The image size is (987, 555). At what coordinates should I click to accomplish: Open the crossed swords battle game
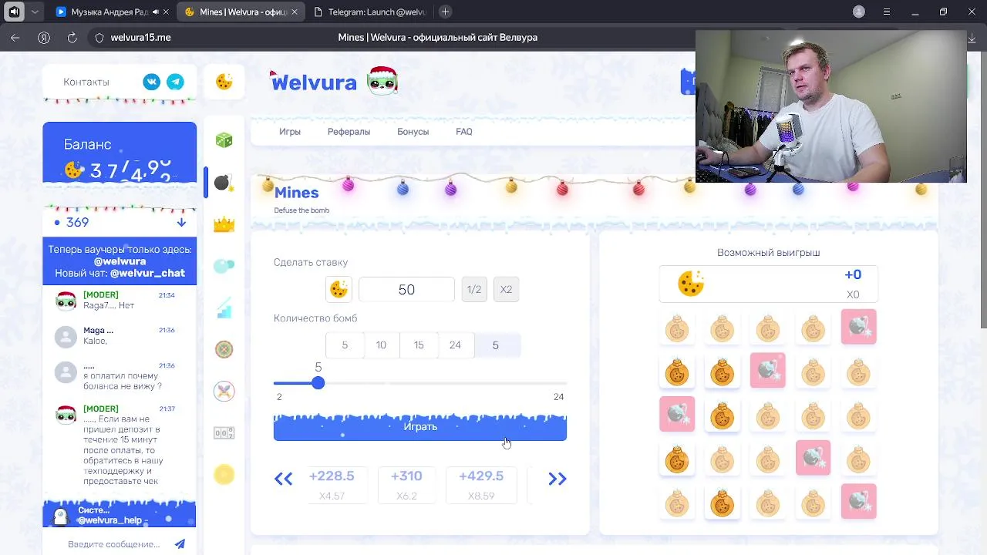pos(224,391)
